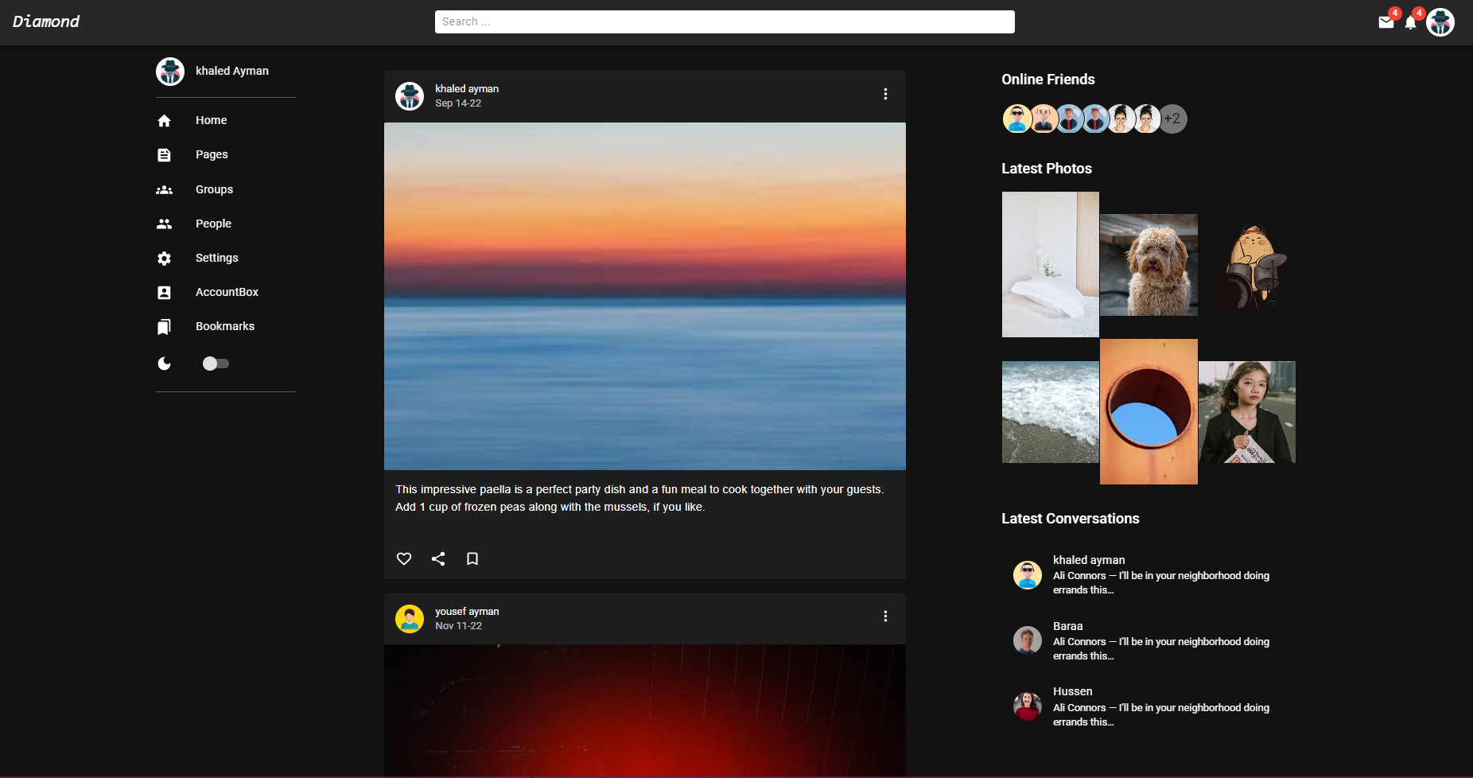Click the Diamond logo link
The image size is (1473, 778).
point(46,21)
